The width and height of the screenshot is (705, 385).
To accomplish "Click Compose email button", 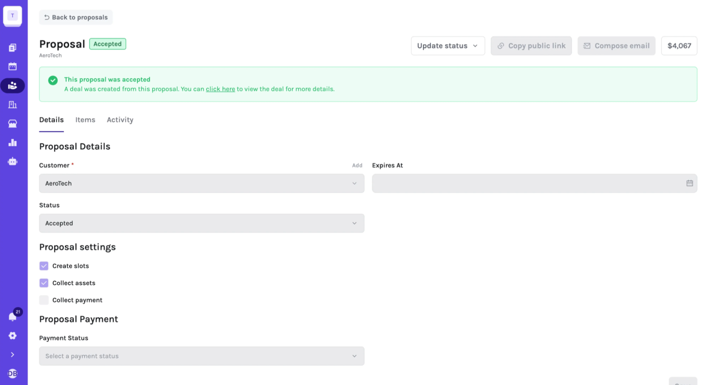I will (x=616, y=46).
